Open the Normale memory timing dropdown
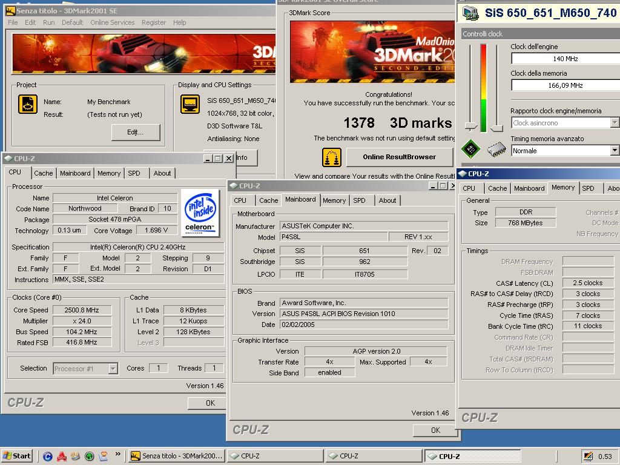Screen dimensions: 620x465 615,150
